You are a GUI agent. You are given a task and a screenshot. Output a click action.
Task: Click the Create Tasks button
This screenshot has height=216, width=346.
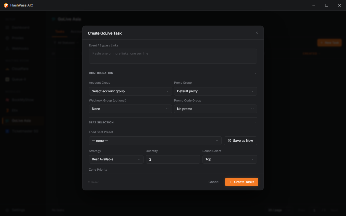click(242, 182)
